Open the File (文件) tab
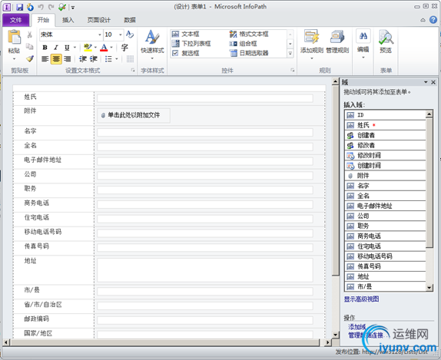This screenshot has width=441, height=360. coord(15,20)
